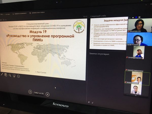The width and height of the screenshot is (152, 114).
Task: Go to previous slide arrow
Action: [x=30, y=92]
